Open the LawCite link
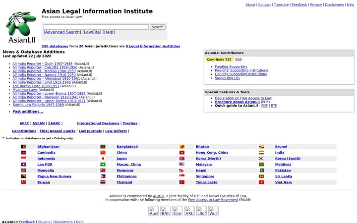 [x=92, y=32]
